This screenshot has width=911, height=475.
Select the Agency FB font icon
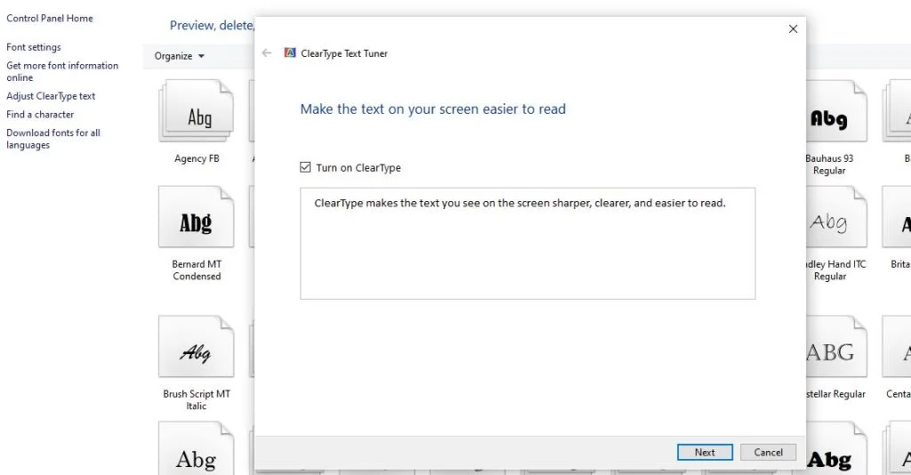[197, 112]
